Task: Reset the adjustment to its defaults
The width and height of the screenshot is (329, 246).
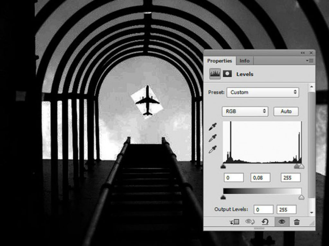Action: pyautogui.click(x=265, y=222)
